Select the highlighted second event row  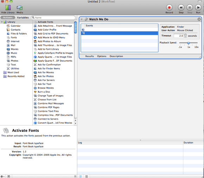pyautogui.click(x=120, y=33)
